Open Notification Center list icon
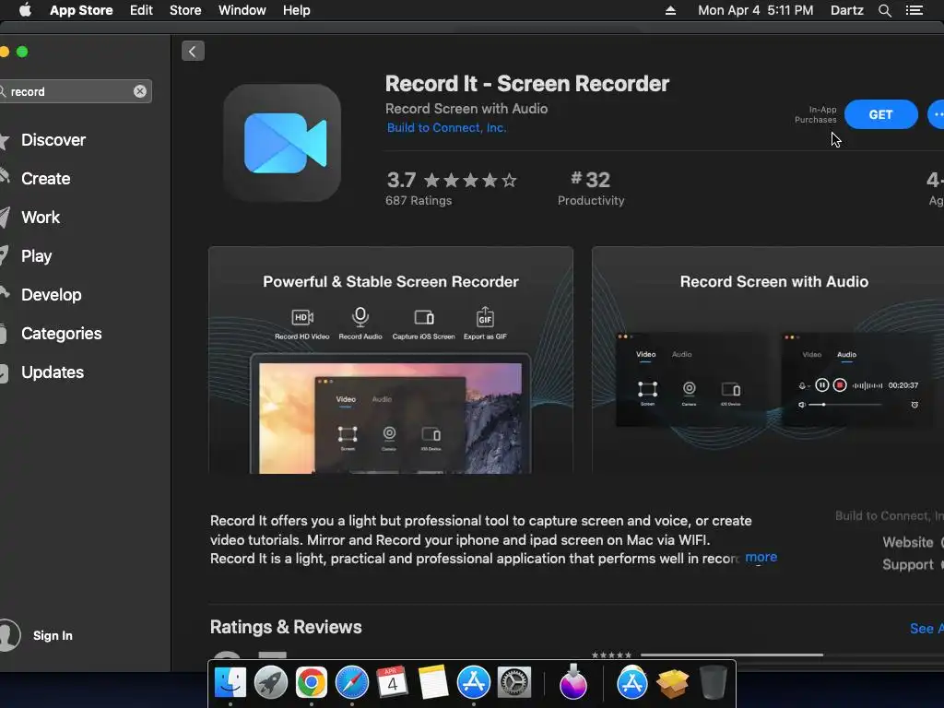944x708 pixels. [914, 10]
